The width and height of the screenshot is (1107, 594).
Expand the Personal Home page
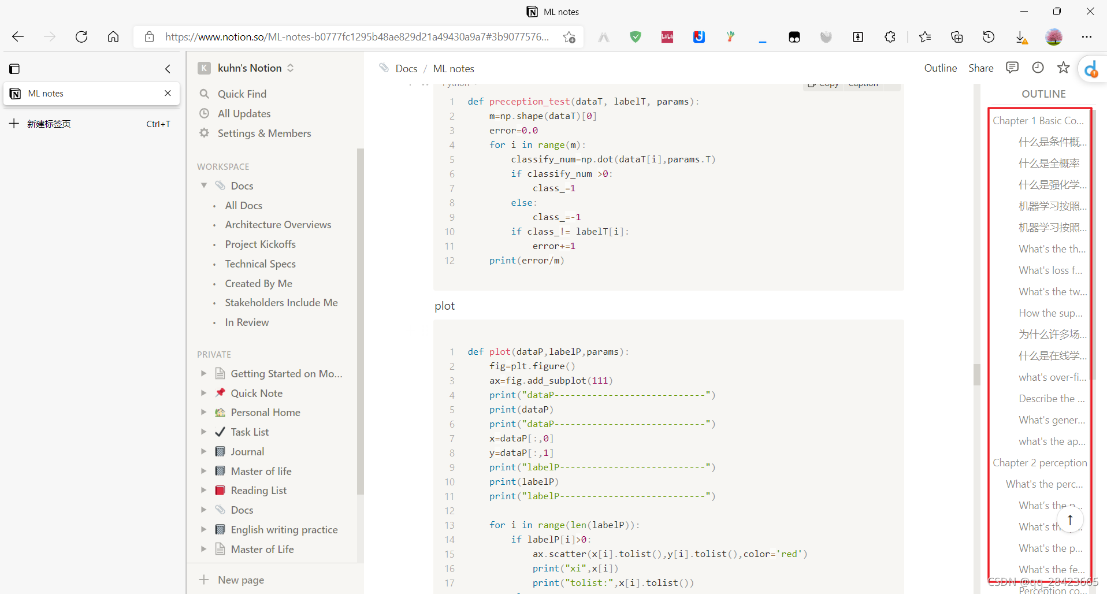[x=203, y=412]
